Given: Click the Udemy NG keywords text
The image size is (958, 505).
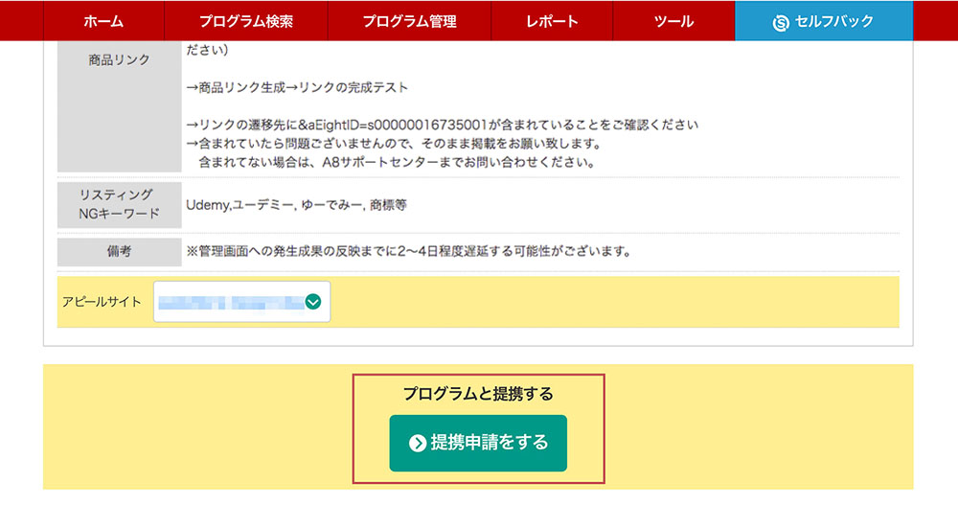Looking at the screenshot, I should click(x=297, y=205).
